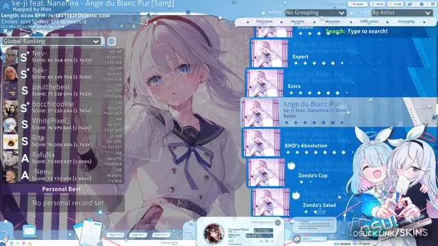Click the BMD's Absolution card thumbnail

pyautogui.click(x=262, y=143)
